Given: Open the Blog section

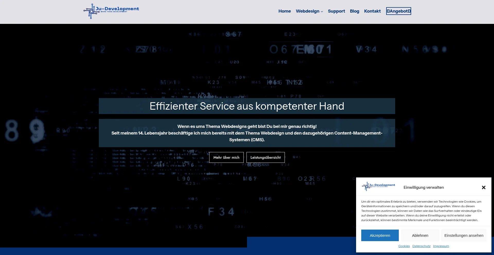Looking at the screenshot, I should coord(354,11).
